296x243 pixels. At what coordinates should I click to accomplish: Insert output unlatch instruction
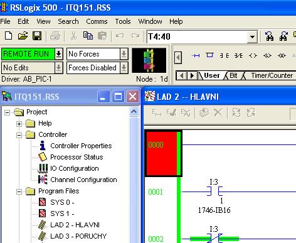[282, 55]
